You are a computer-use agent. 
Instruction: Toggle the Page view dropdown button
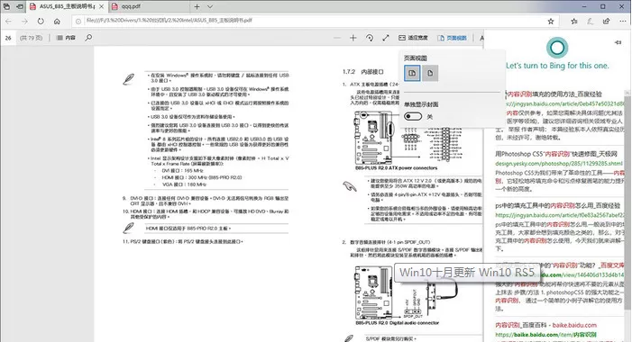(x=452, y=38)
